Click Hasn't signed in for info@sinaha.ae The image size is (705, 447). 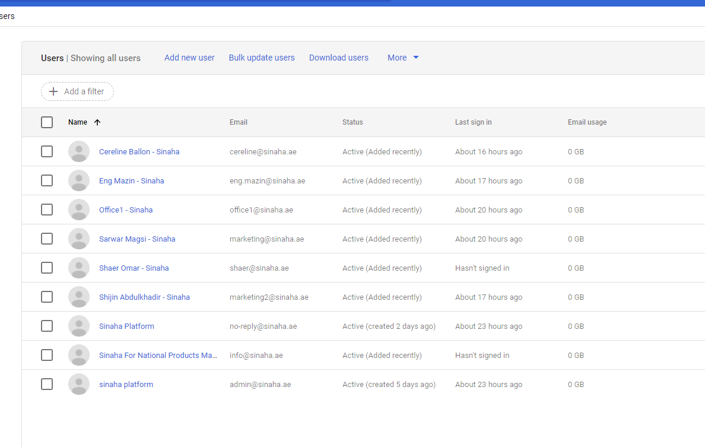(x=482, y=355)
